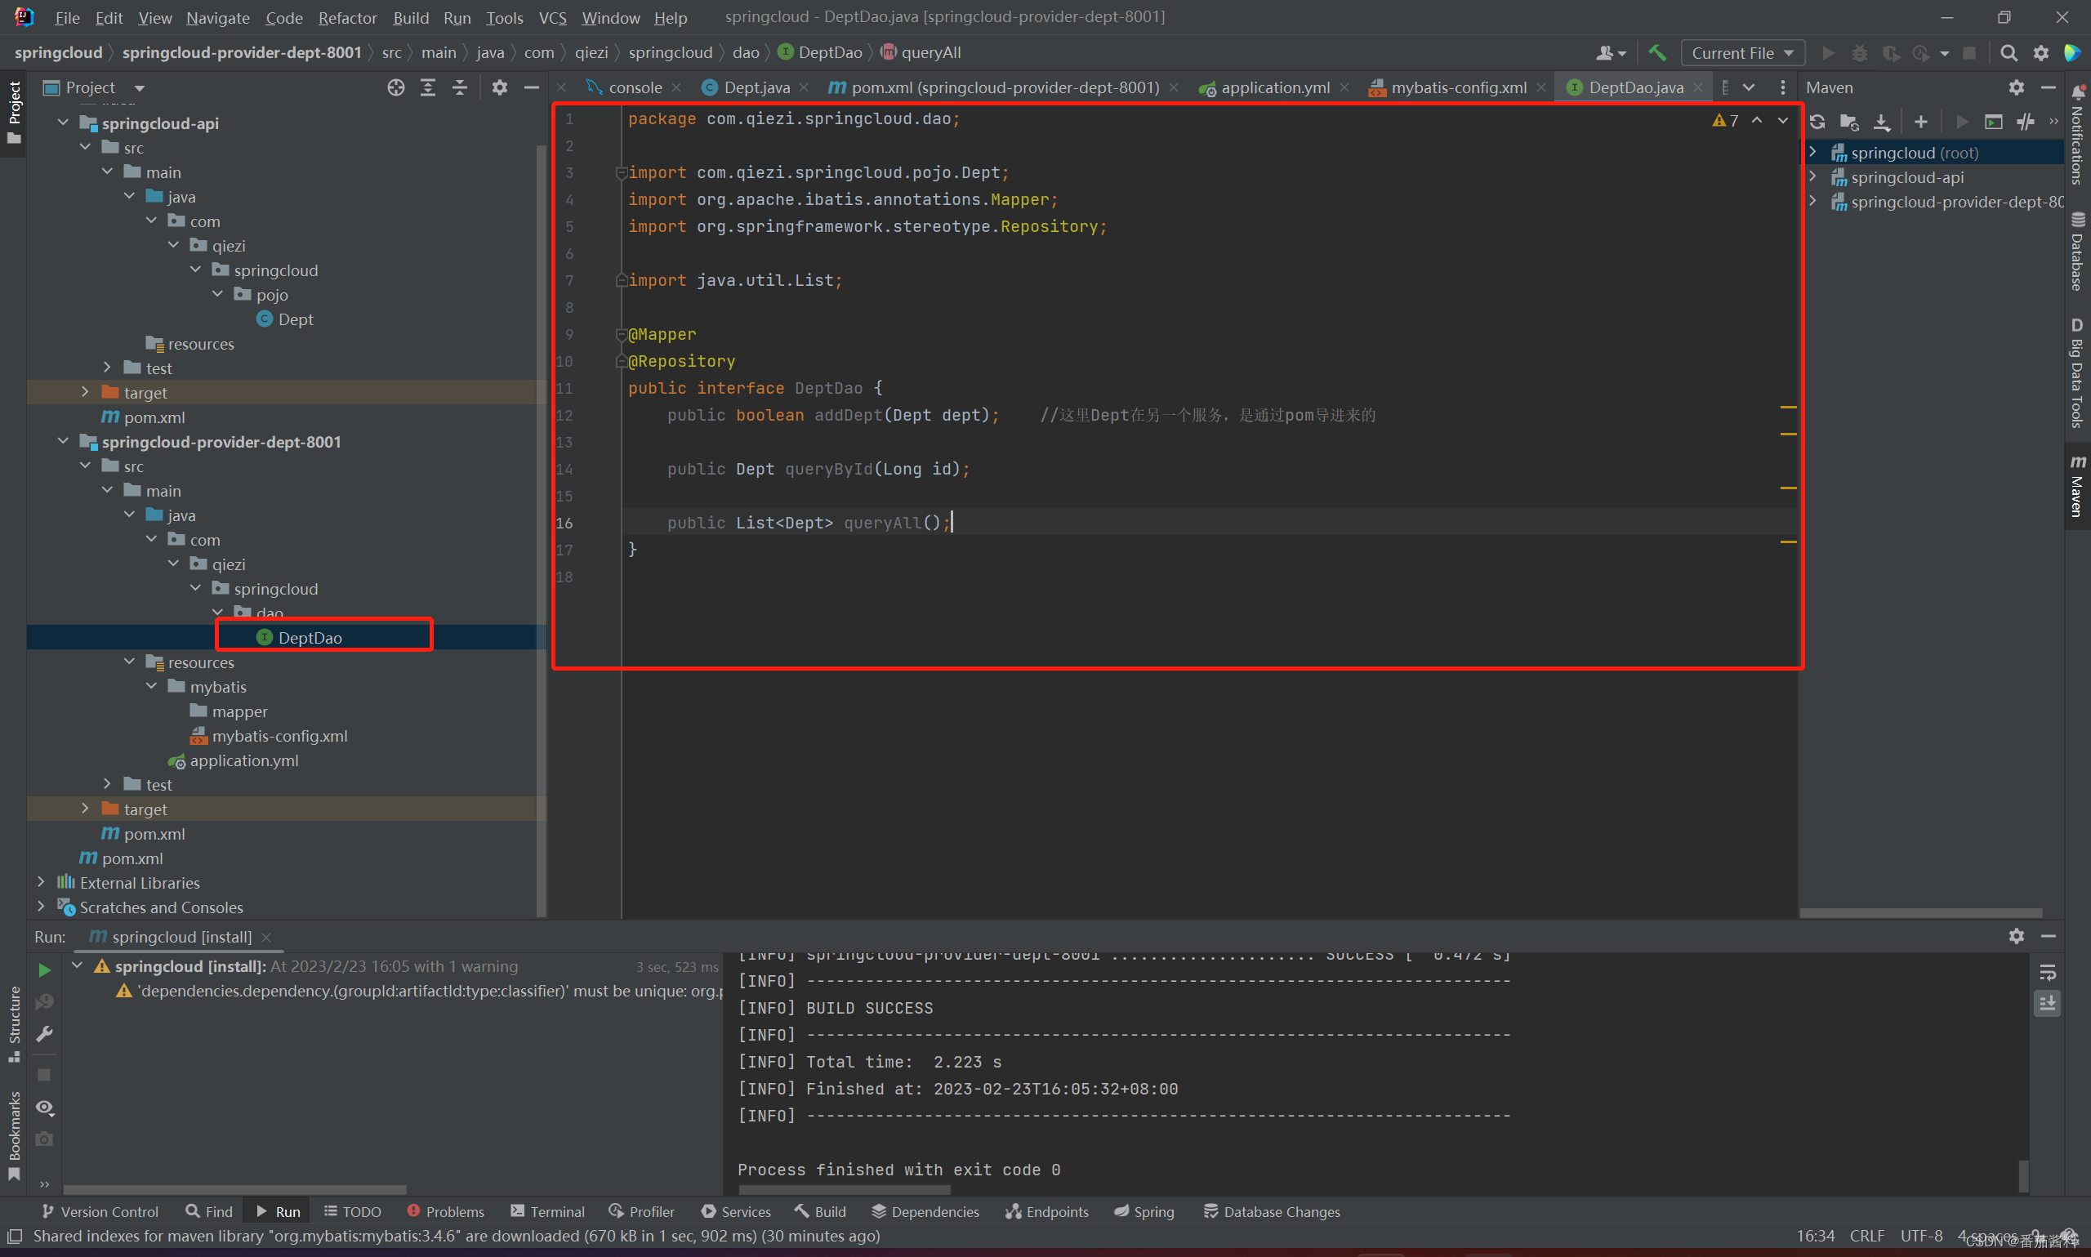Click the yellow warning stripe marker
Viewport: 2091px width, 1257px height.
pos(1788,408)
